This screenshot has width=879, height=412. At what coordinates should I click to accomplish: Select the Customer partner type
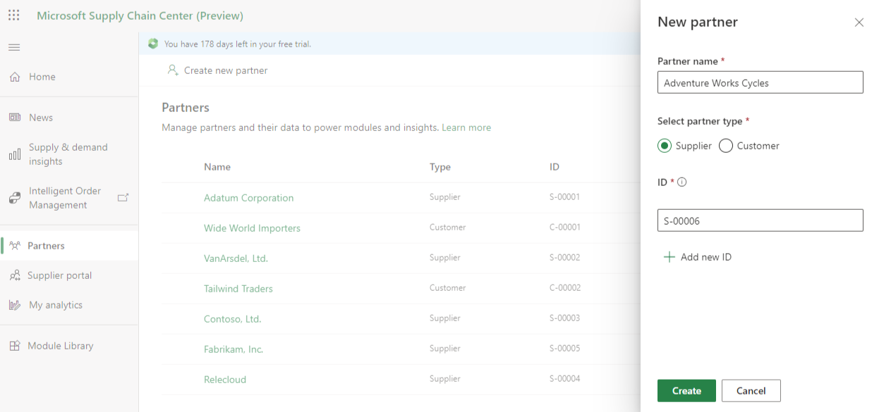(x=726, y=146)
